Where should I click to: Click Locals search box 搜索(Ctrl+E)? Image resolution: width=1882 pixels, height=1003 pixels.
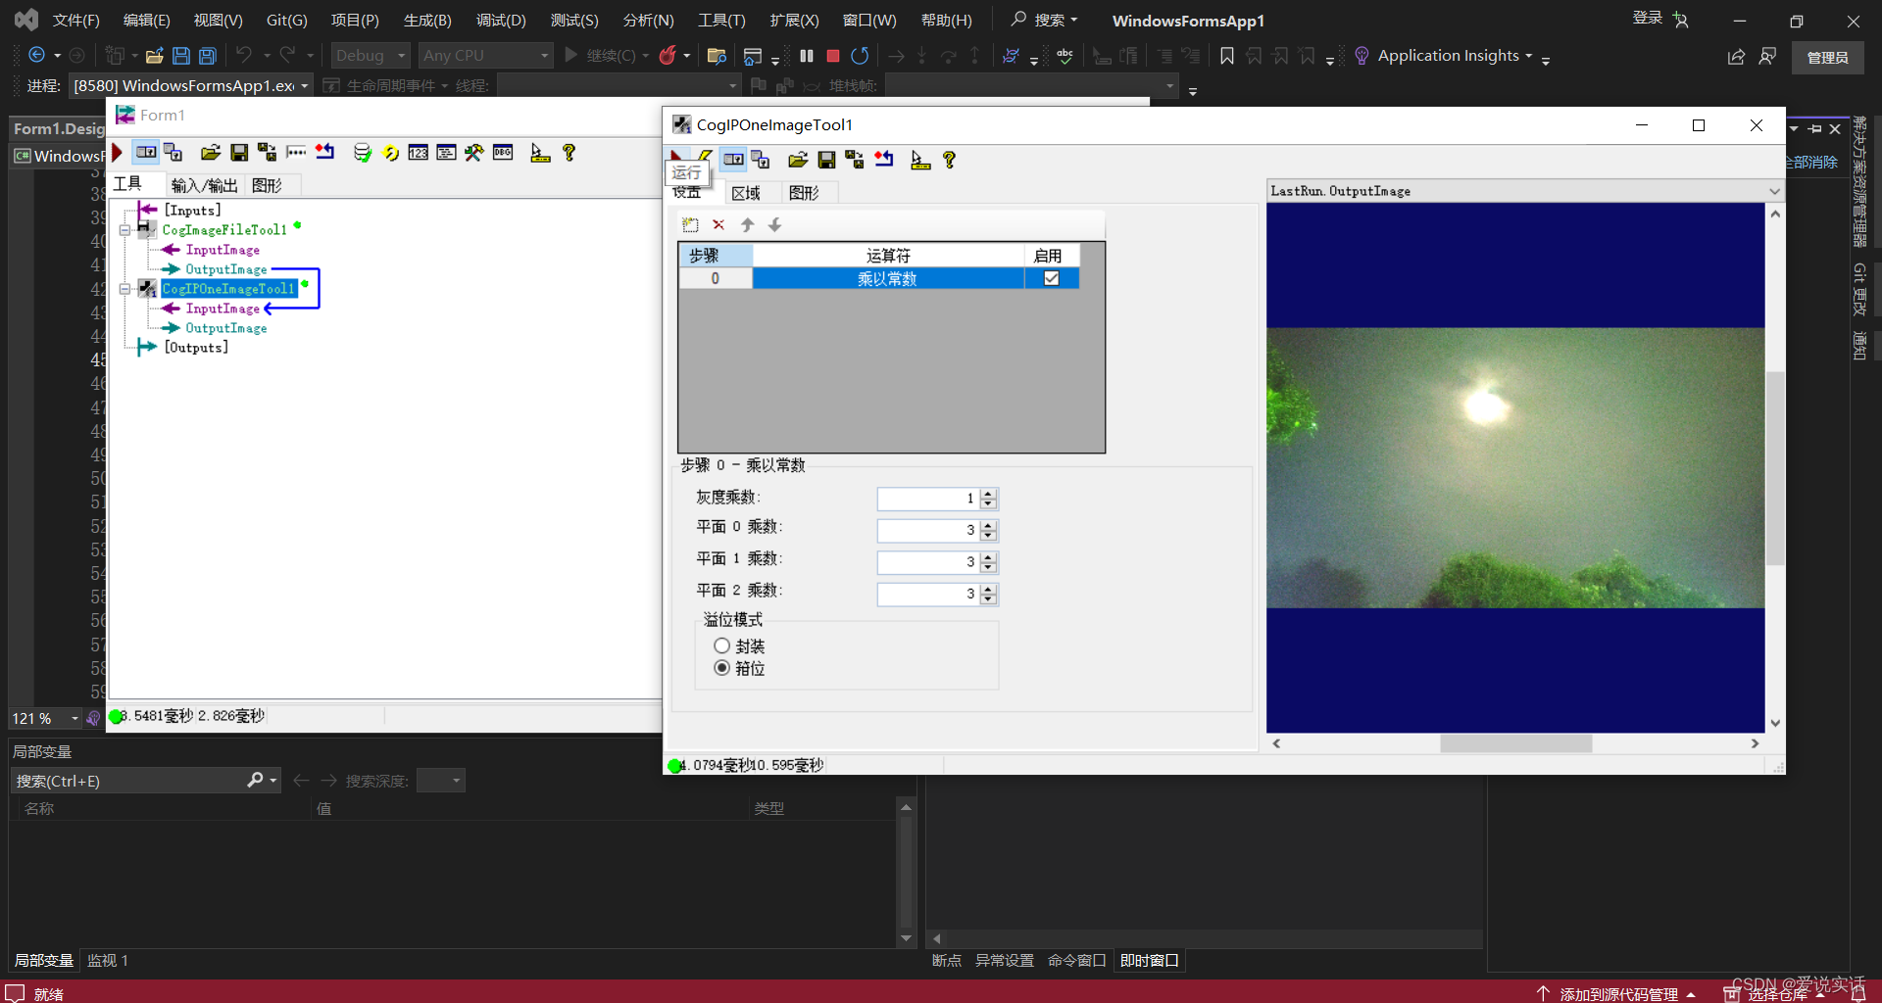[x=127, y=781]
